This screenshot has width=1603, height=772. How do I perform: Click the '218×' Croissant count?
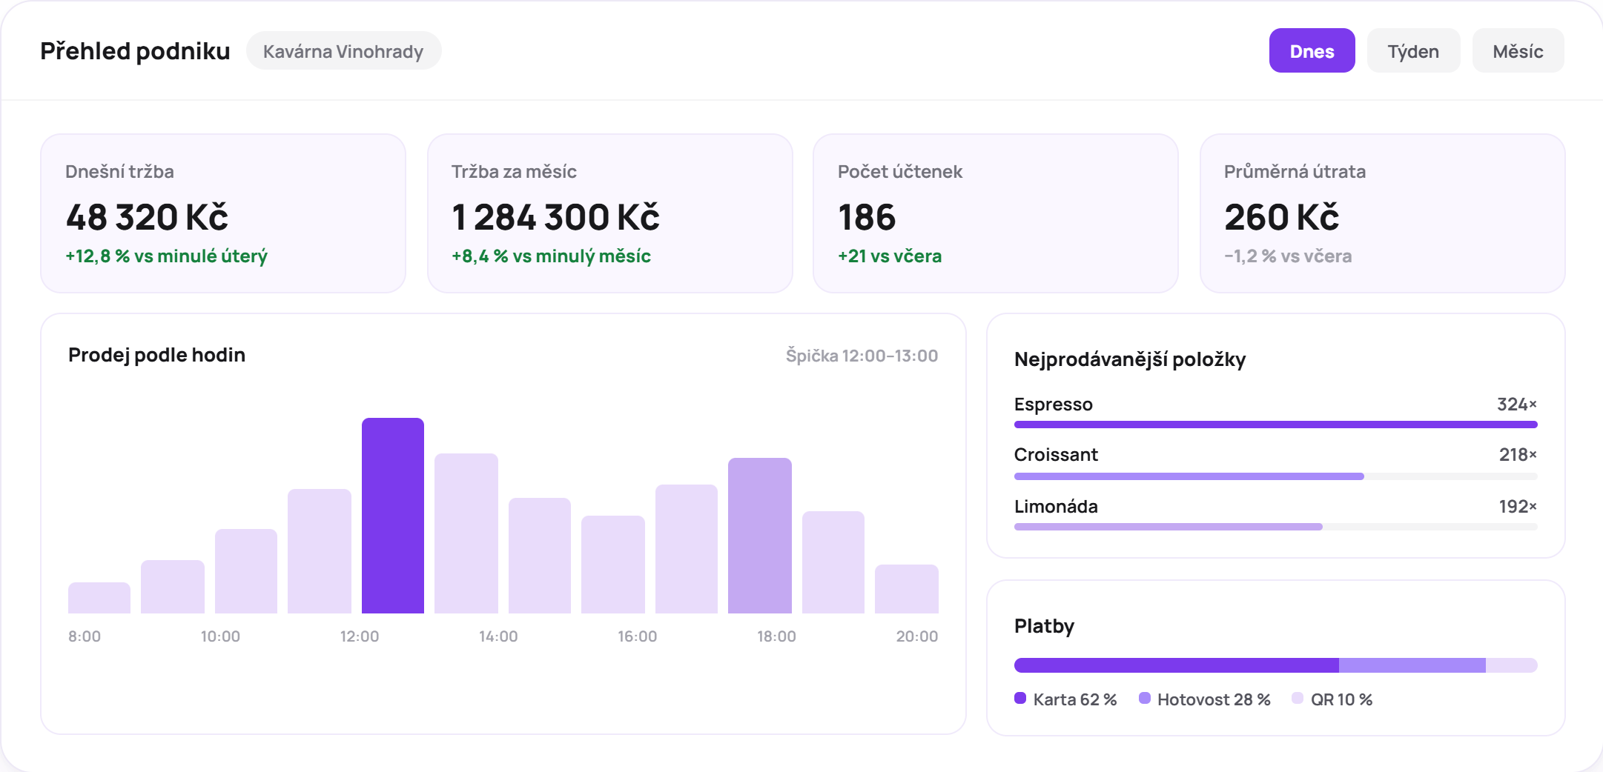coord(1518,455)
